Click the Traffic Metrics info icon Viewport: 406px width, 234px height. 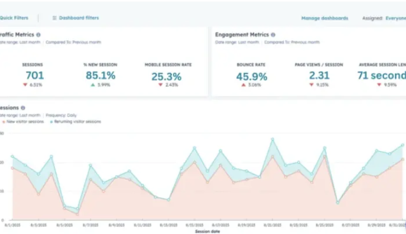38,35
